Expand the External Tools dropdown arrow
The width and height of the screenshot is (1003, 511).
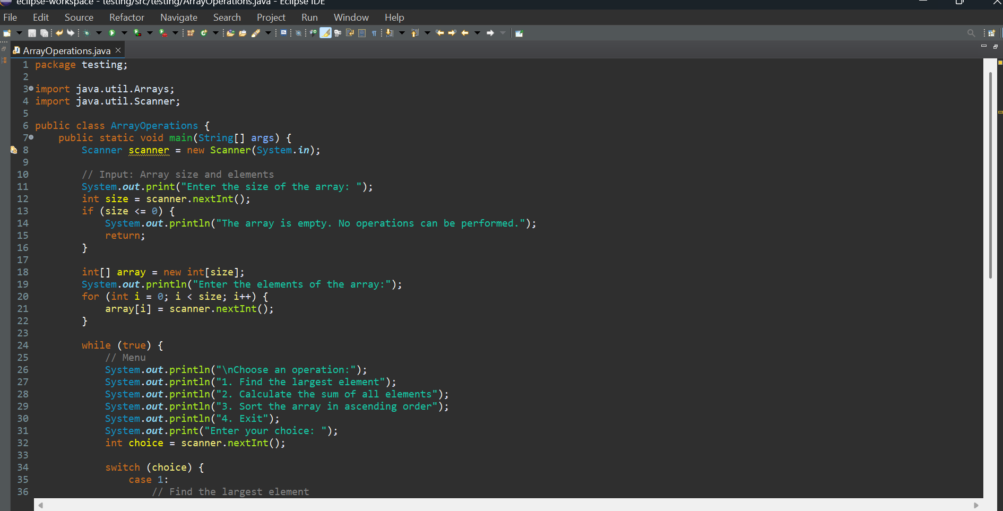point(175,33)
